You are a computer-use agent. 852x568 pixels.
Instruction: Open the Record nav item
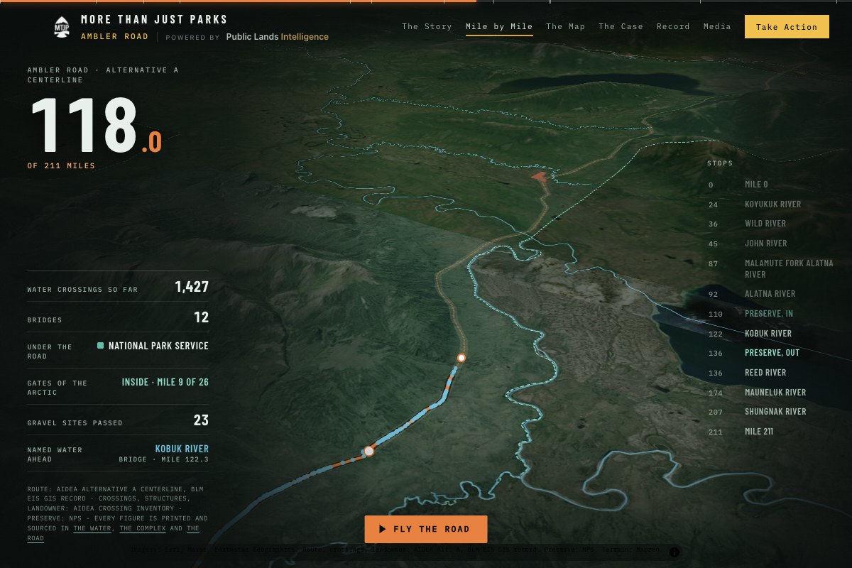click(x=673, y=26)
